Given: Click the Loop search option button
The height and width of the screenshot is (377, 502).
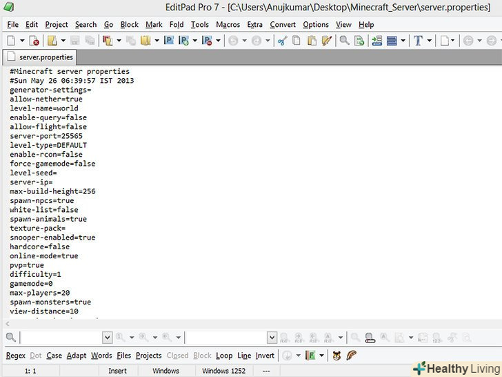Looking at the screenshot, I should (224, 356).
